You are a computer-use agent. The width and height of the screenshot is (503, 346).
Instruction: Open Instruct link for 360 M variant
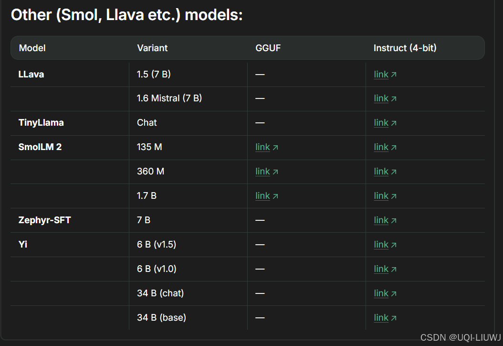(x=385, y=172)
